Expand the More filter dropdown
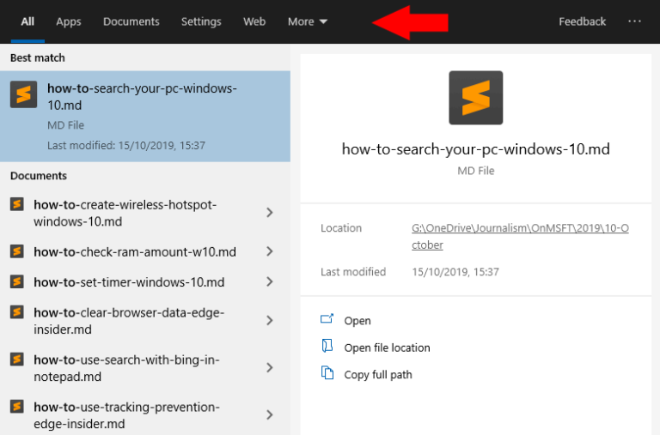660x435 pixels. (308, 21)
